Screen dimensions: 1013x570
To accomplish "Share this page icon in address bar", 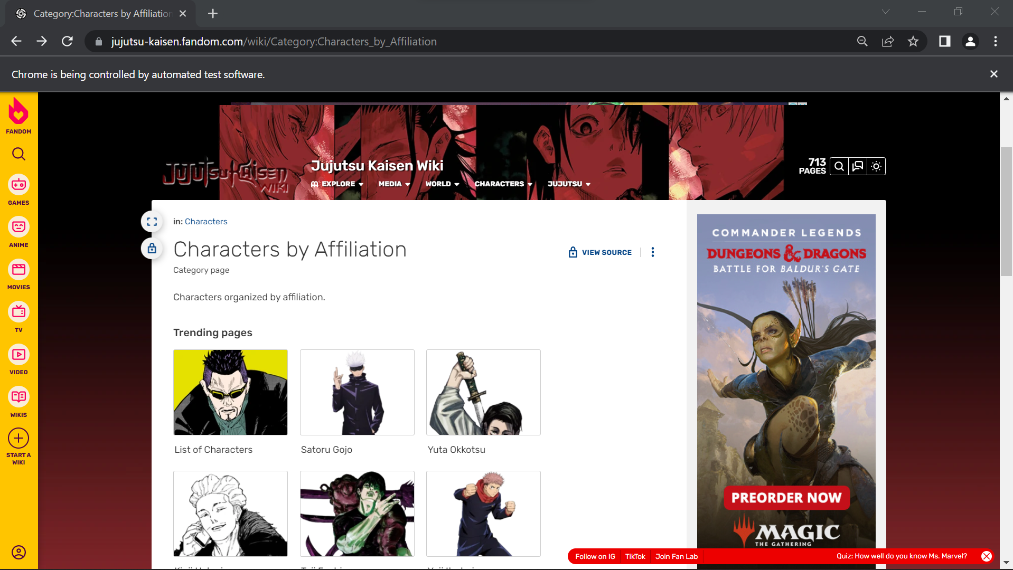I will click(888, 41).
